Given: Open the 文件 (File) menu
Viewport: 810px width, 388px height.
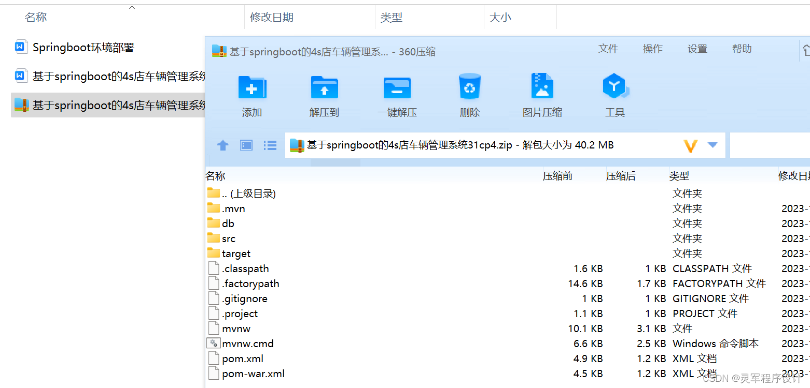Looking at the screenshot, I should click(608, 49).
